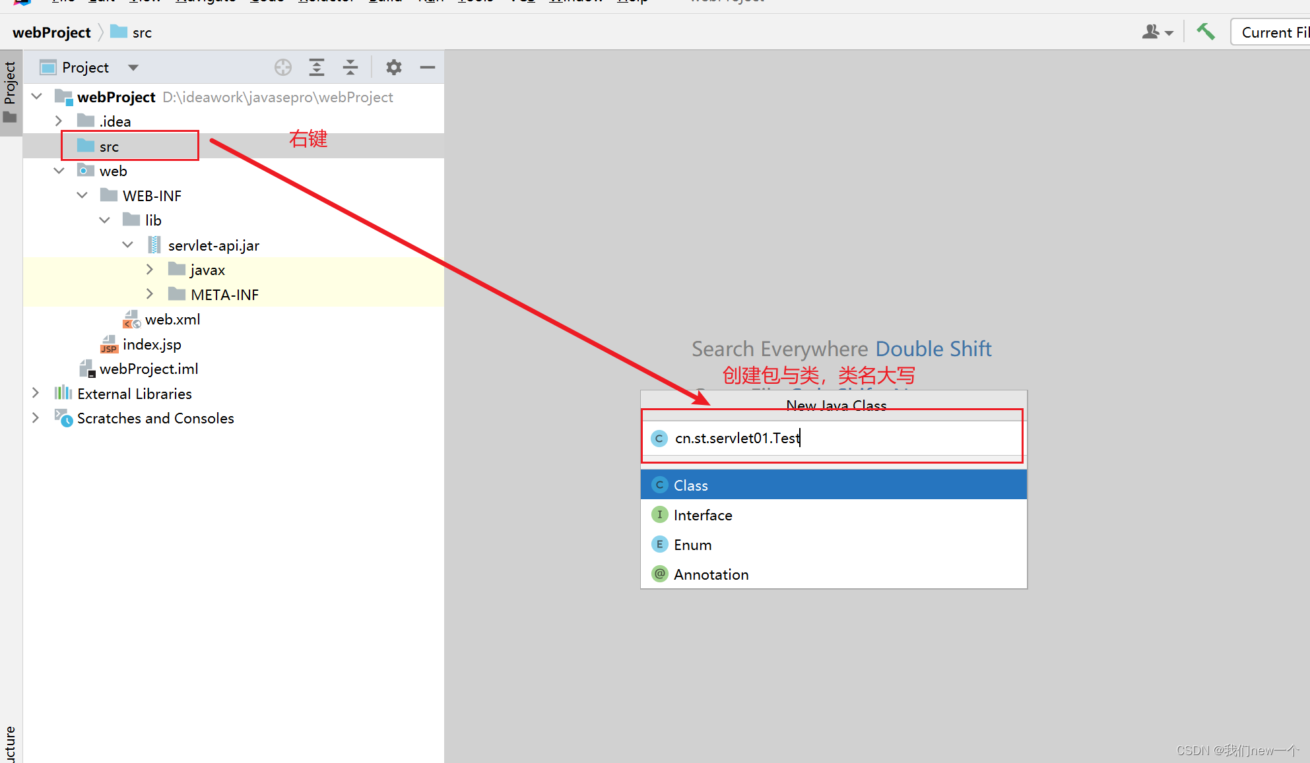Select the src folder in project tree
1310x763 pixels.
(108, 145)
